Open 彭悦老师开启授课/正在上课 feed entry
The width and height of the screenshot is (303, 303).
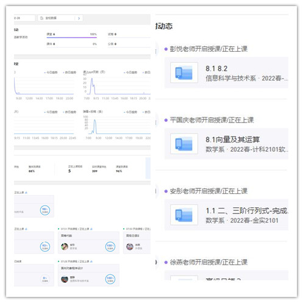[209, 49]
